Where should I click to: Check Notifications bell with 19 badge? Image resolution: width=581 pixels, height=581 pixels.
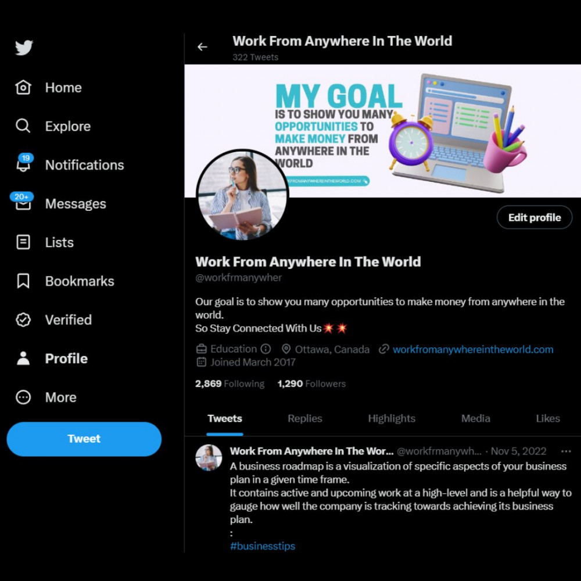(24, 163)
